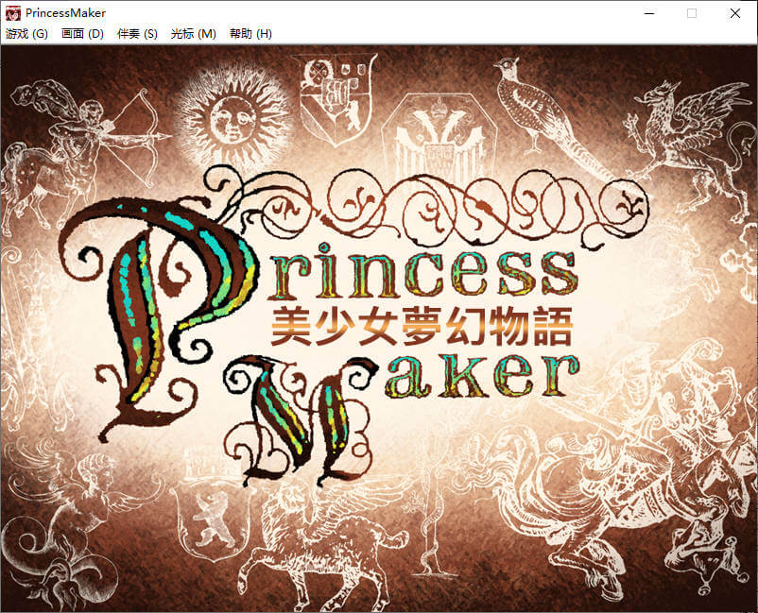Close the PrincessMaker window

(x=735, y=13)
